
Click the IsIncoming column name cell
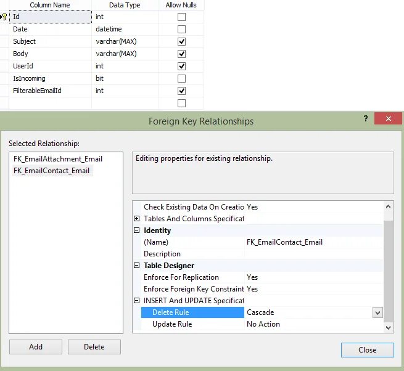click(50, 78)
